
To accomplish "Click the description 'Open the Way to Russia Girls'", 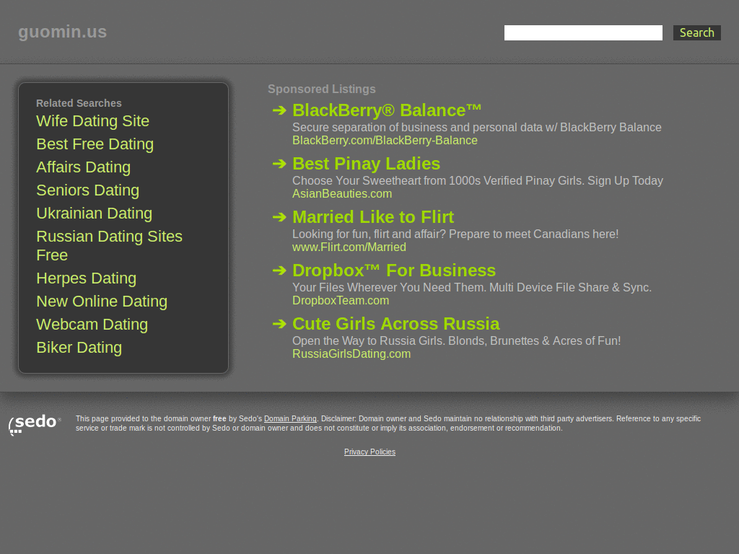I will pyautogui.click(x=456, y=341).
